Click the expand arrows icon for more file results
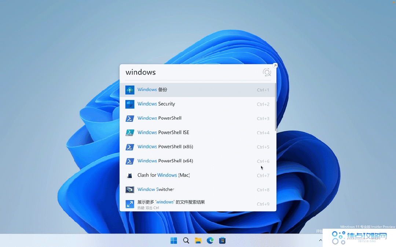Image resolution: width=396 pixels, height=247 pixels. point(130,204)
